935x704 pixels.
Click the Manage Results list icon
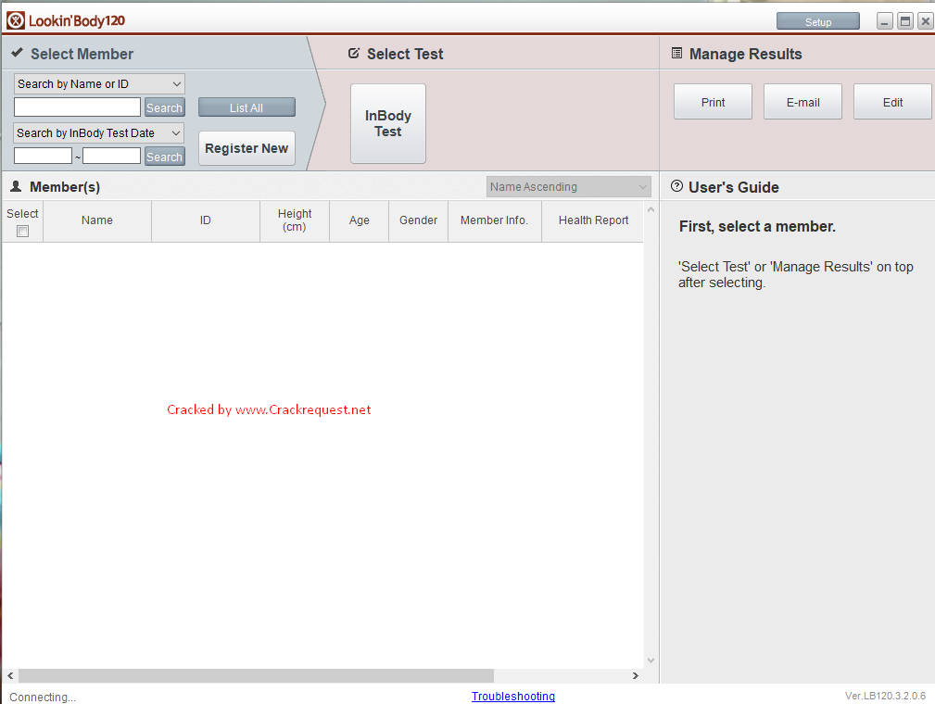(x=676, y=54)
